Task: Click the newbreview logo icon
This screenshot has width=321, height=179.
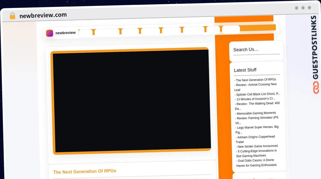Action: (x=49, y=33)
